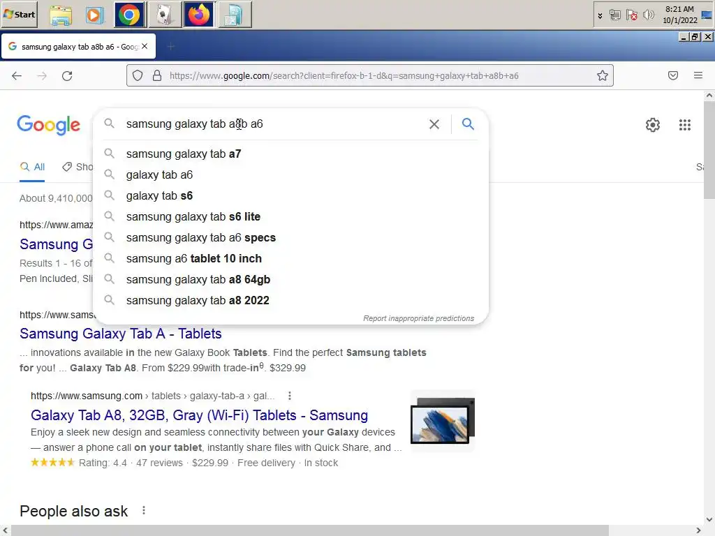The image size is (715, 536).
Task: Click the Galaxy Tab A8 product thumbnail
Action: pos(443,421)
